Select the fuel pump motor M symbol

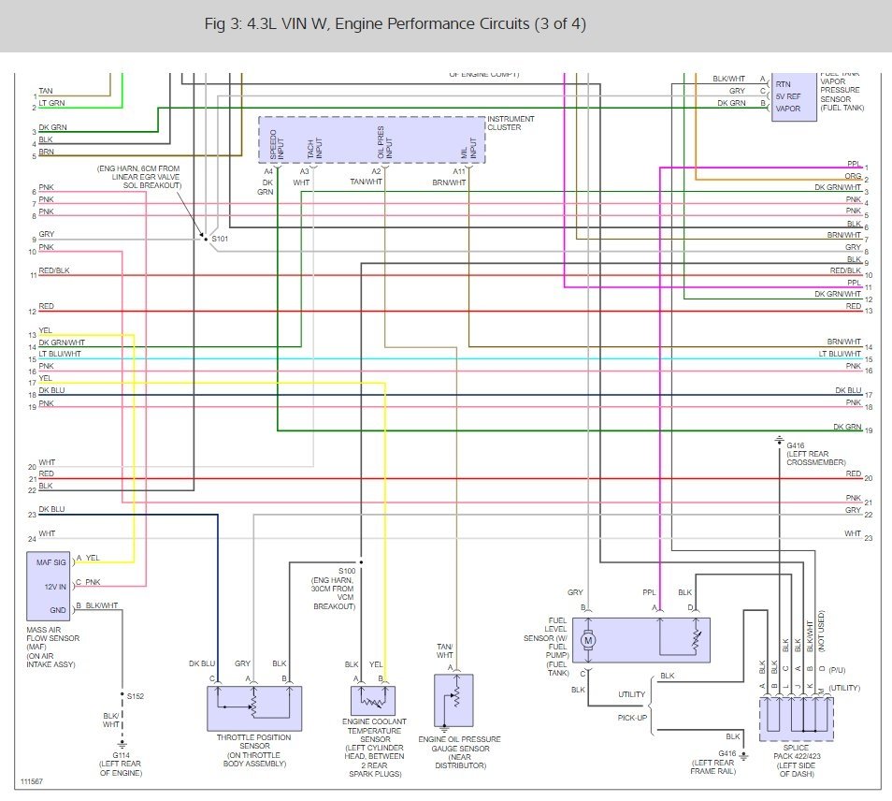point(588,640)
